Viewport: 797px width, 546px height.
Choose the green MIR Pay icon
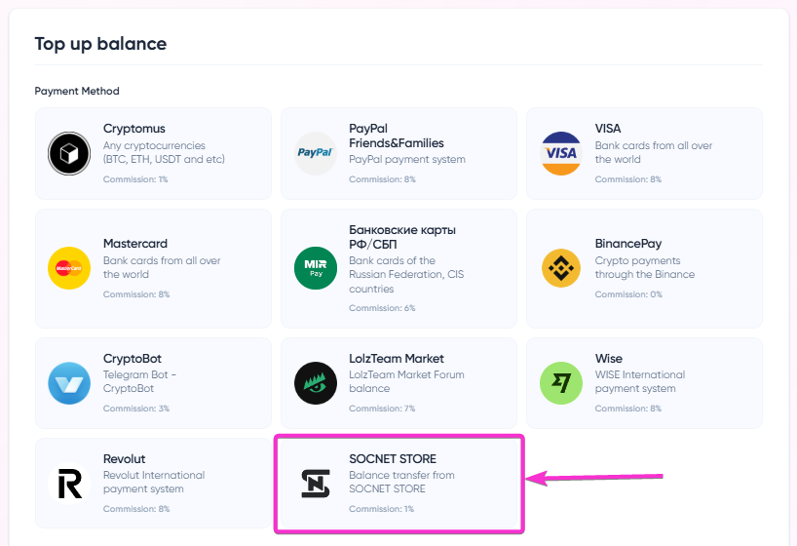click(315, 268)
